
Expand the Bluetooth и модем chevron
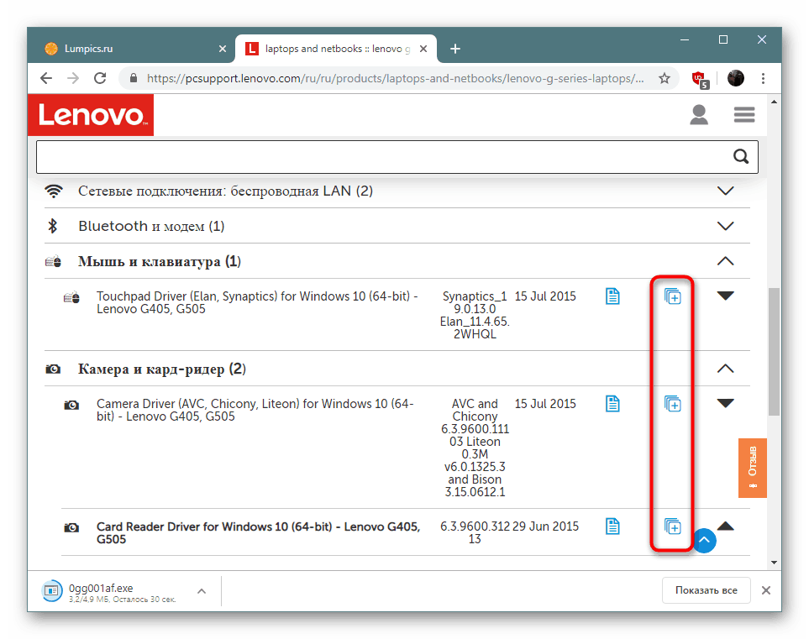[x=726, y=226]
